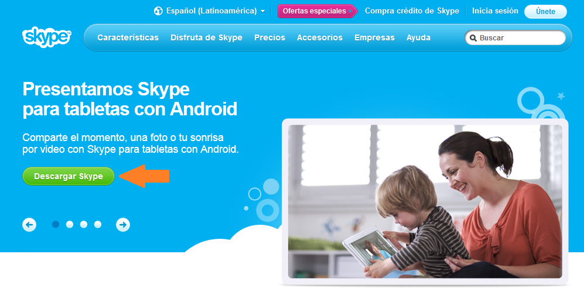Click the Skype logo

pyautogui.click(x=46, y=37)
